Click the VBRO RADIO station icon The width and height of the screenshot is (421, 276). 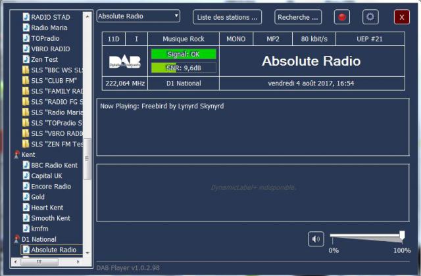pos(26,49)
